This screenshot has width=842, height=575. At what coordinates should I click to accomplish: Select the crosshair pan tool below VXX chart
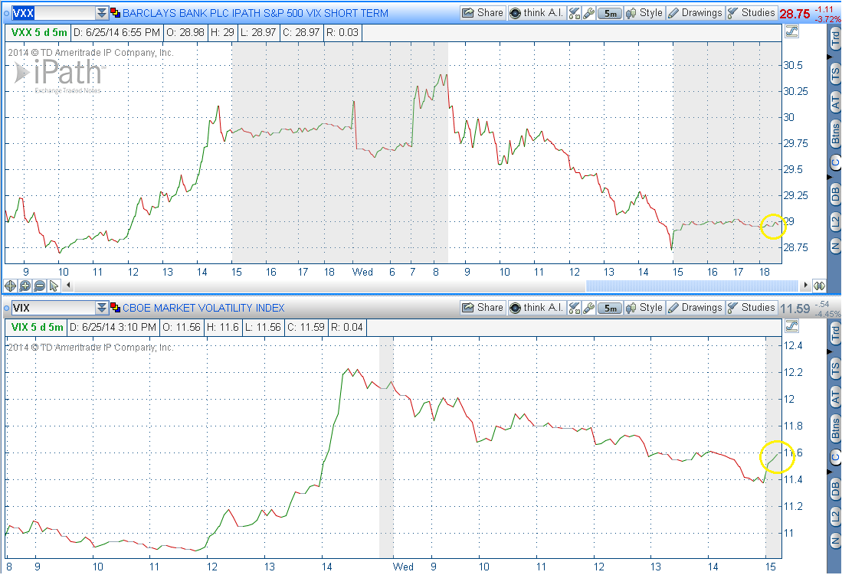point(11,286)
